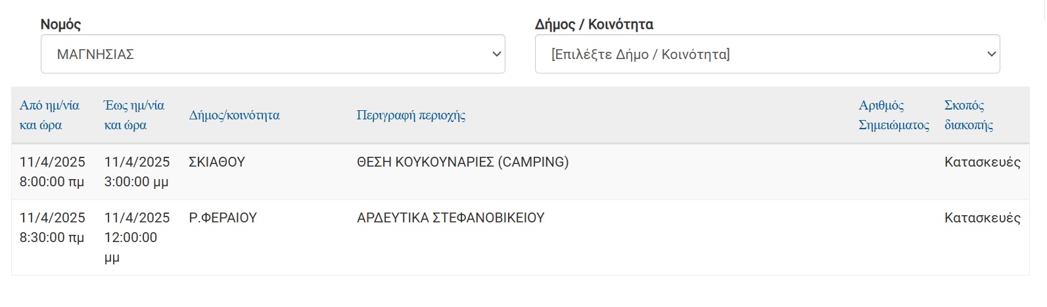1047x307 pixels.
Task: Sort by Σκοπός διακοπής column
Action: pos(968,115)
